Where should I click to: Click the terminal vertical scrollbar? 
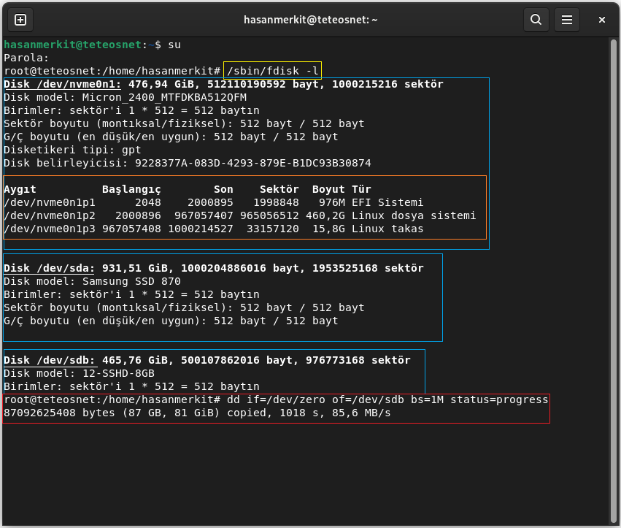point(614,281)
